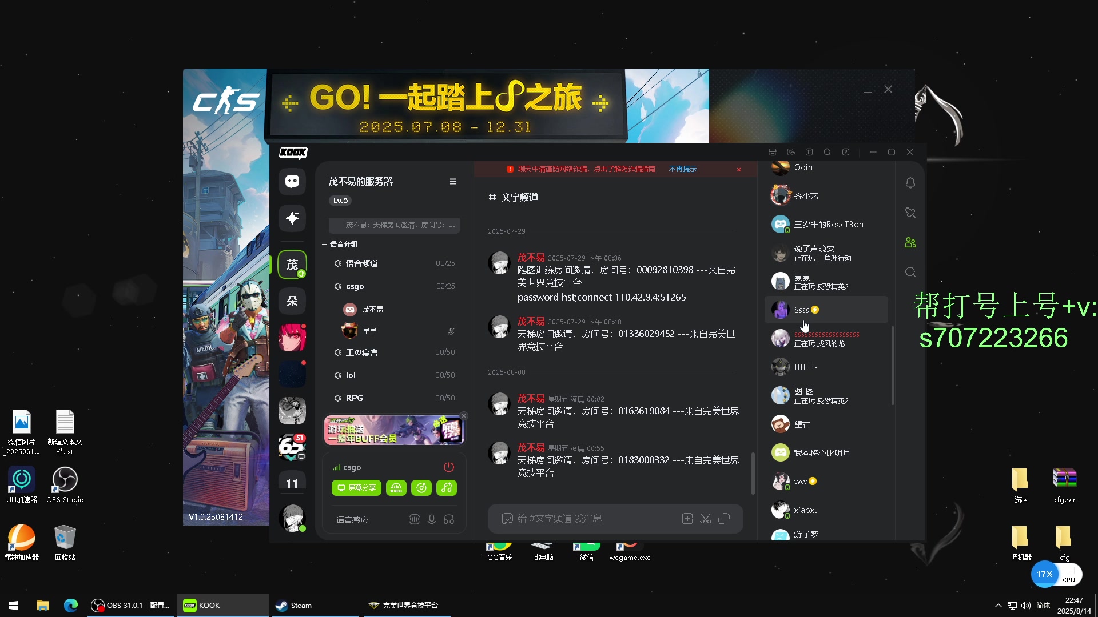Open the 游玩抽送 BUFF会员 banner
This screenshot has height=617, width=1098.
tap(393, 430)
